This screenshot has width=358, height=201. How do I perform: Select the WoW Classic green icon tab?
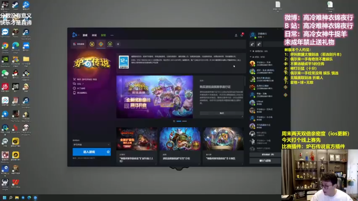click(x=110, y=44)
